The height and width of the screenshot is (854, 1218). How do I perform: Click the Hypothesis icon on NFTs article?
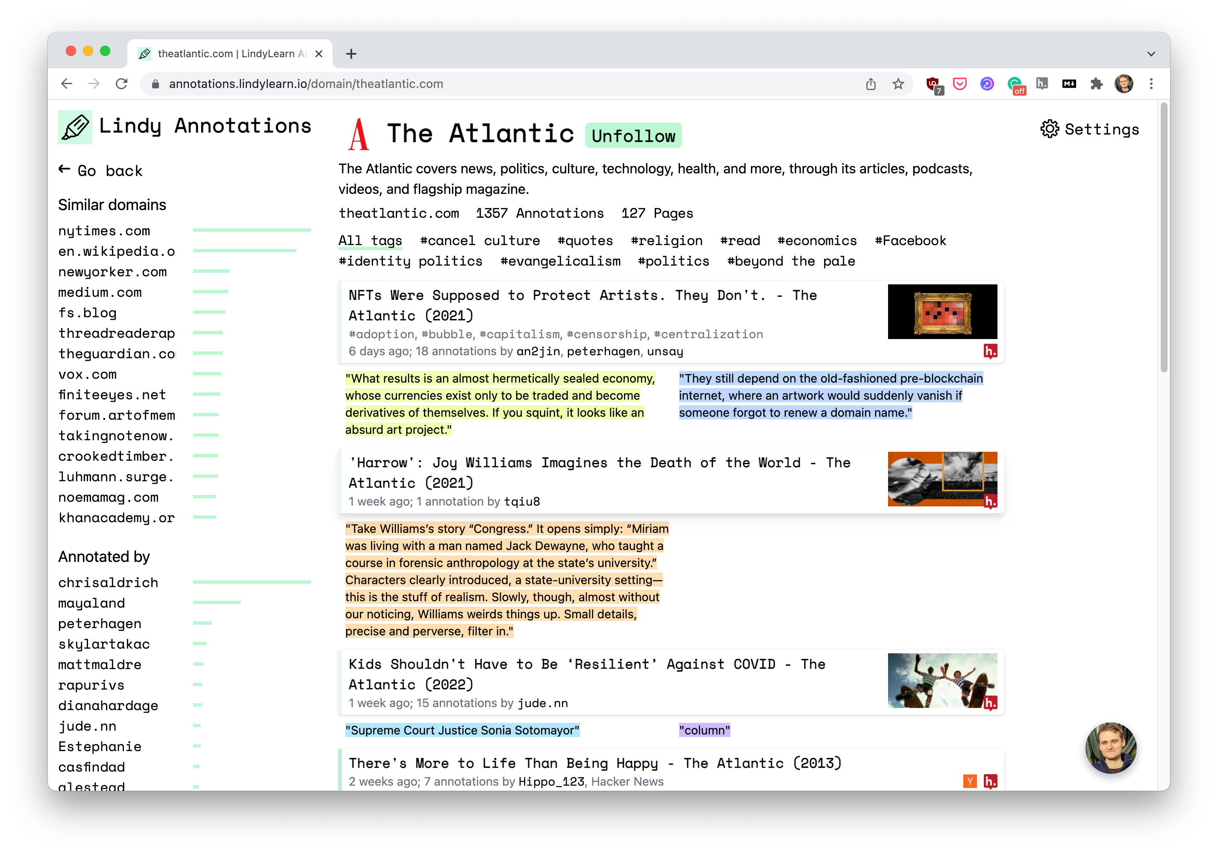[990, 351]
